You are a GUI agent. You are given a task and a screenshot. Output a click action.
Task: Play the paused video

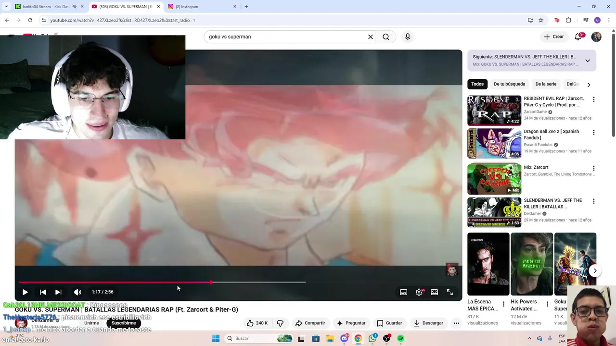pos(25,292)
